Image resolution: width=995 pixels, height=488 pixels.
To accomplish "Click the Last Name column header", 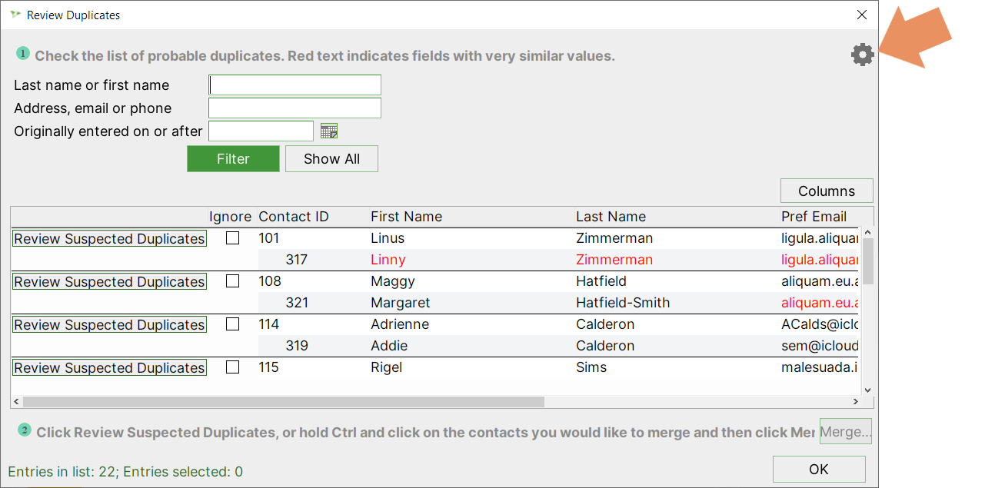I will (611, 217).
